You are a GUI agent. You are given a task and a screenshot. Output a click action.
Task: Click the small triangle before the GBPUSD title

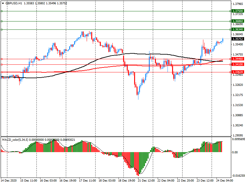point(3,3)
